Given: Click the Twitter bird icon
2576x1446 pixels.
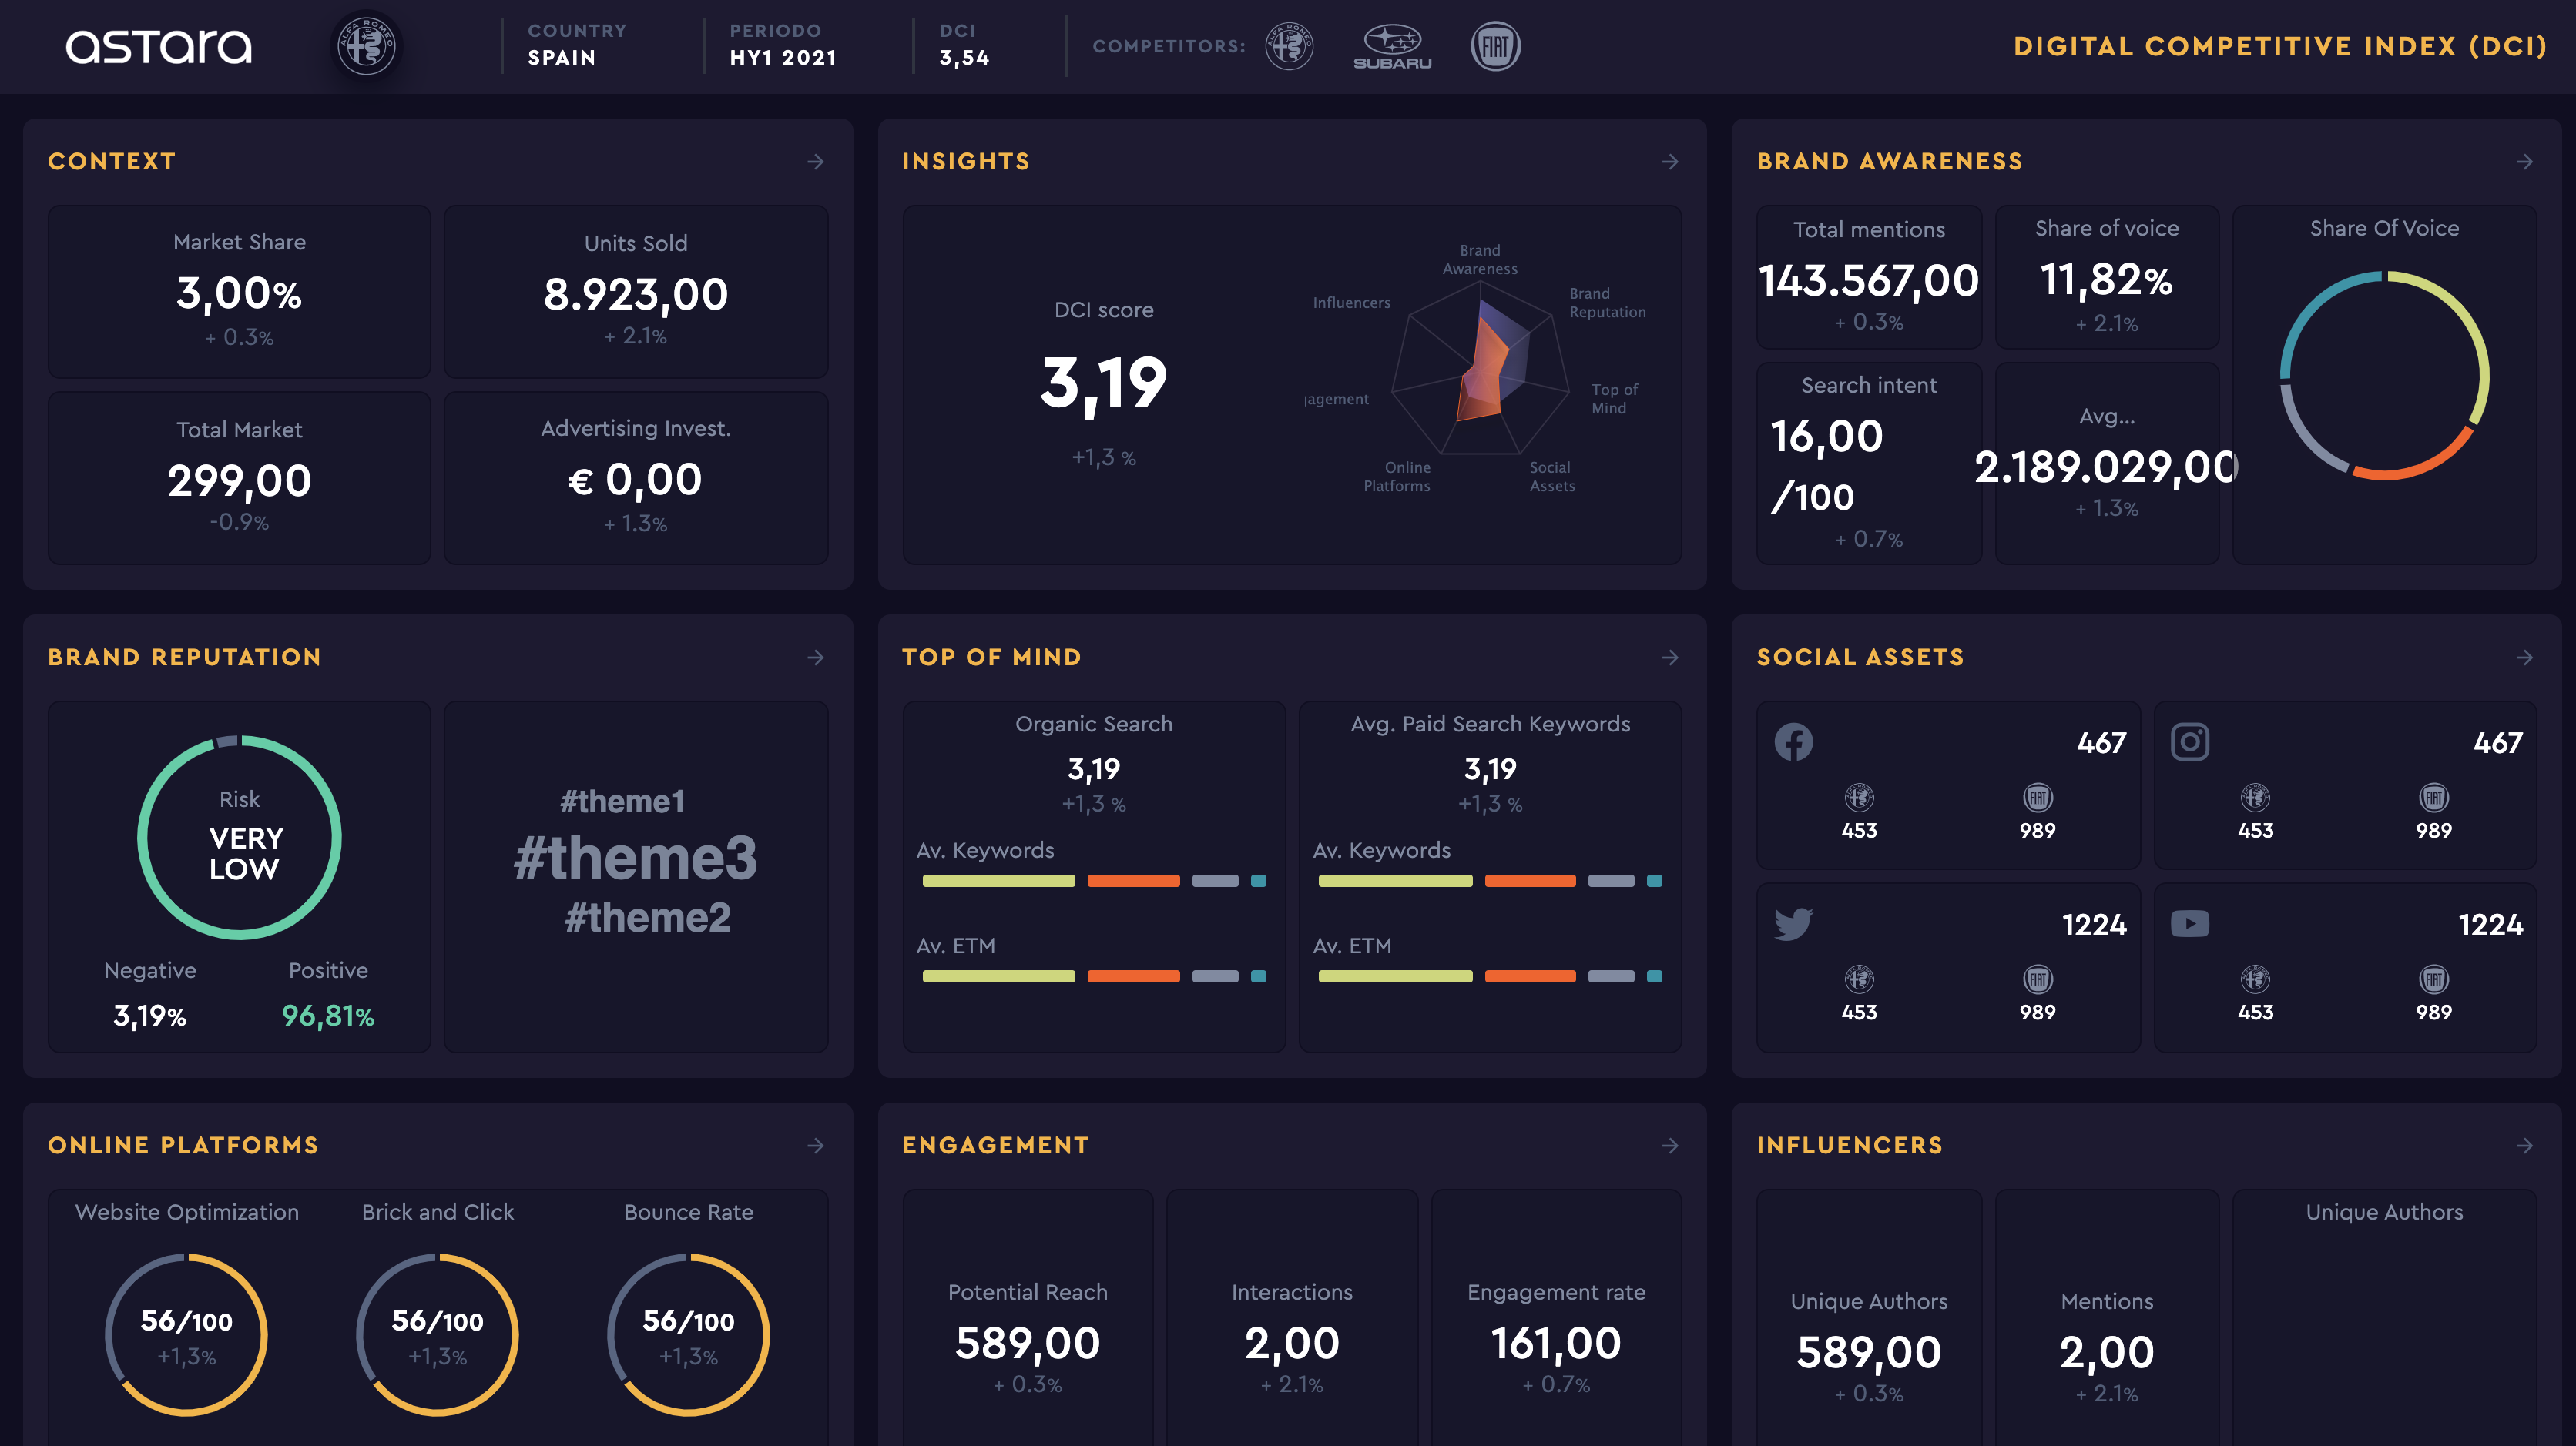Looking at the screenshot, I should point(1793,923).
